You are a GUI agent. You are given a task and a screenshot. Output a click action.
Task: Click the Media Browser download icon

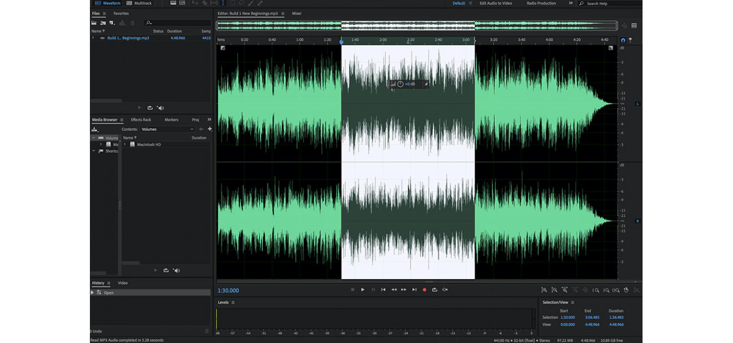click(x=94, y=129)
